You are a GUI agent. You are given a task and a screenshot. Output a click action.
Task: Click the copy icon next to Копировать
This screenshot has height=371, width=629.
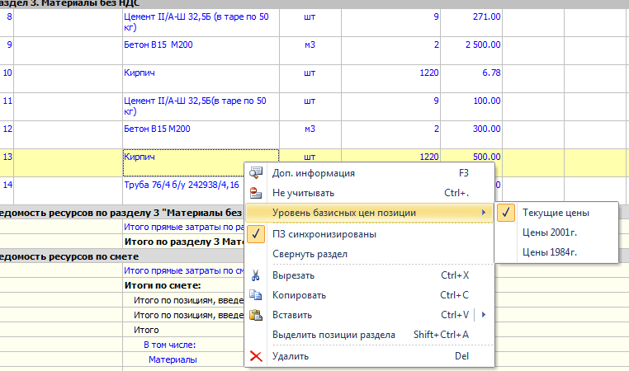pos(257,295)
